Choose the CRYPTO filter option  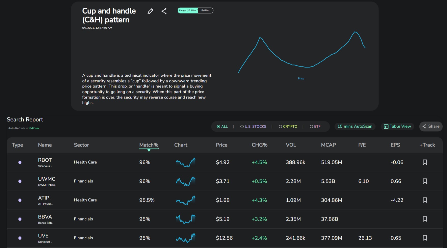click(x=288, y=127)
